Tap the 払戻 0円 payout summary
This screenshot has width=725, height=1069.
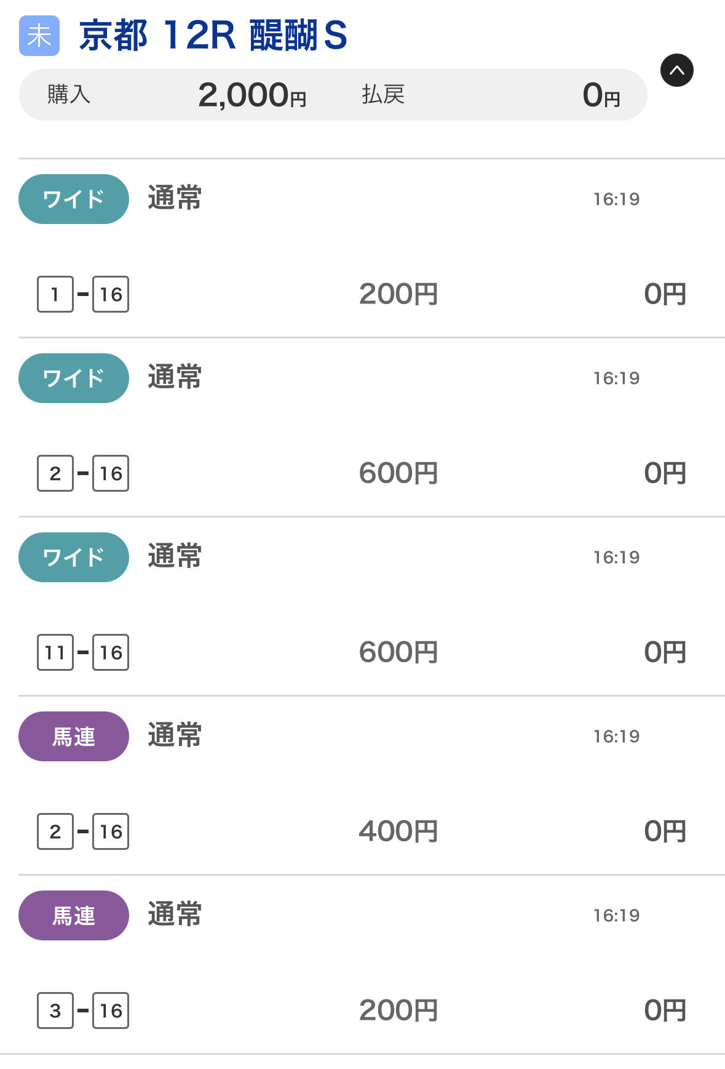[491, 95]
